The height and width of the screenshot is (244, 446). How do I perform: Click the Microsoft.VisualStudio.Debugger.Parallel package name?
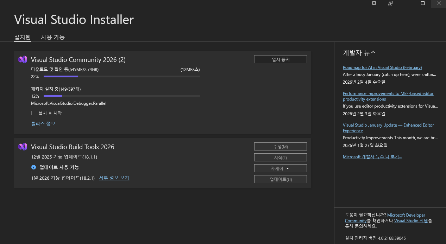click(69, 103)
